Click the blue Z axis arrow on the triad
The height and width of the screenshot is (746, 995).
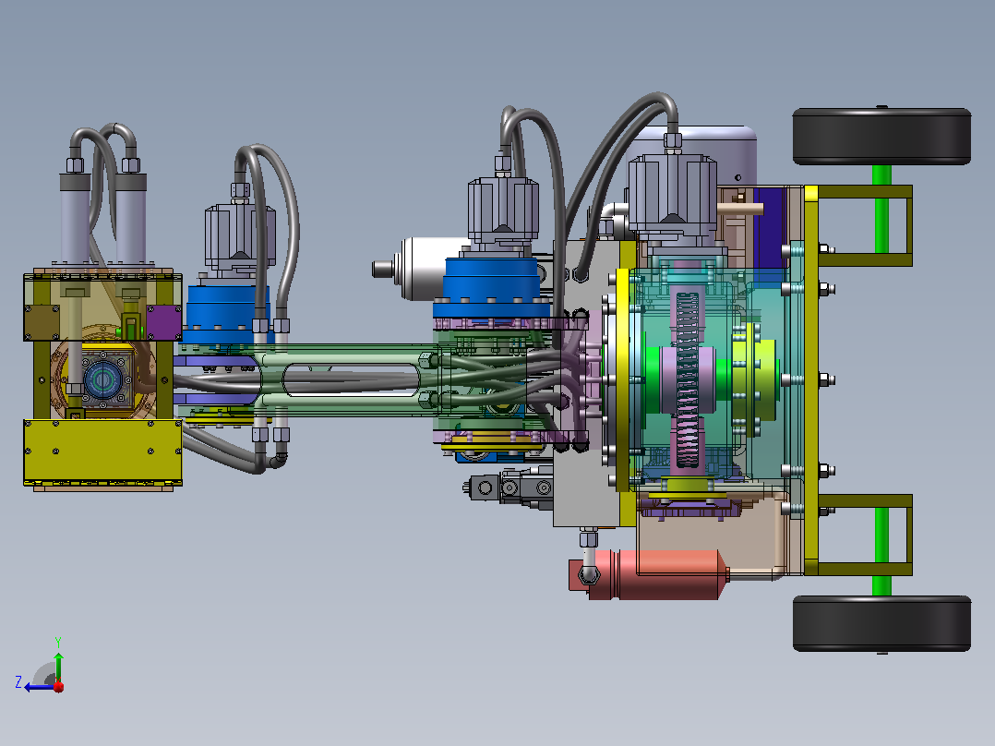[40, 687]
